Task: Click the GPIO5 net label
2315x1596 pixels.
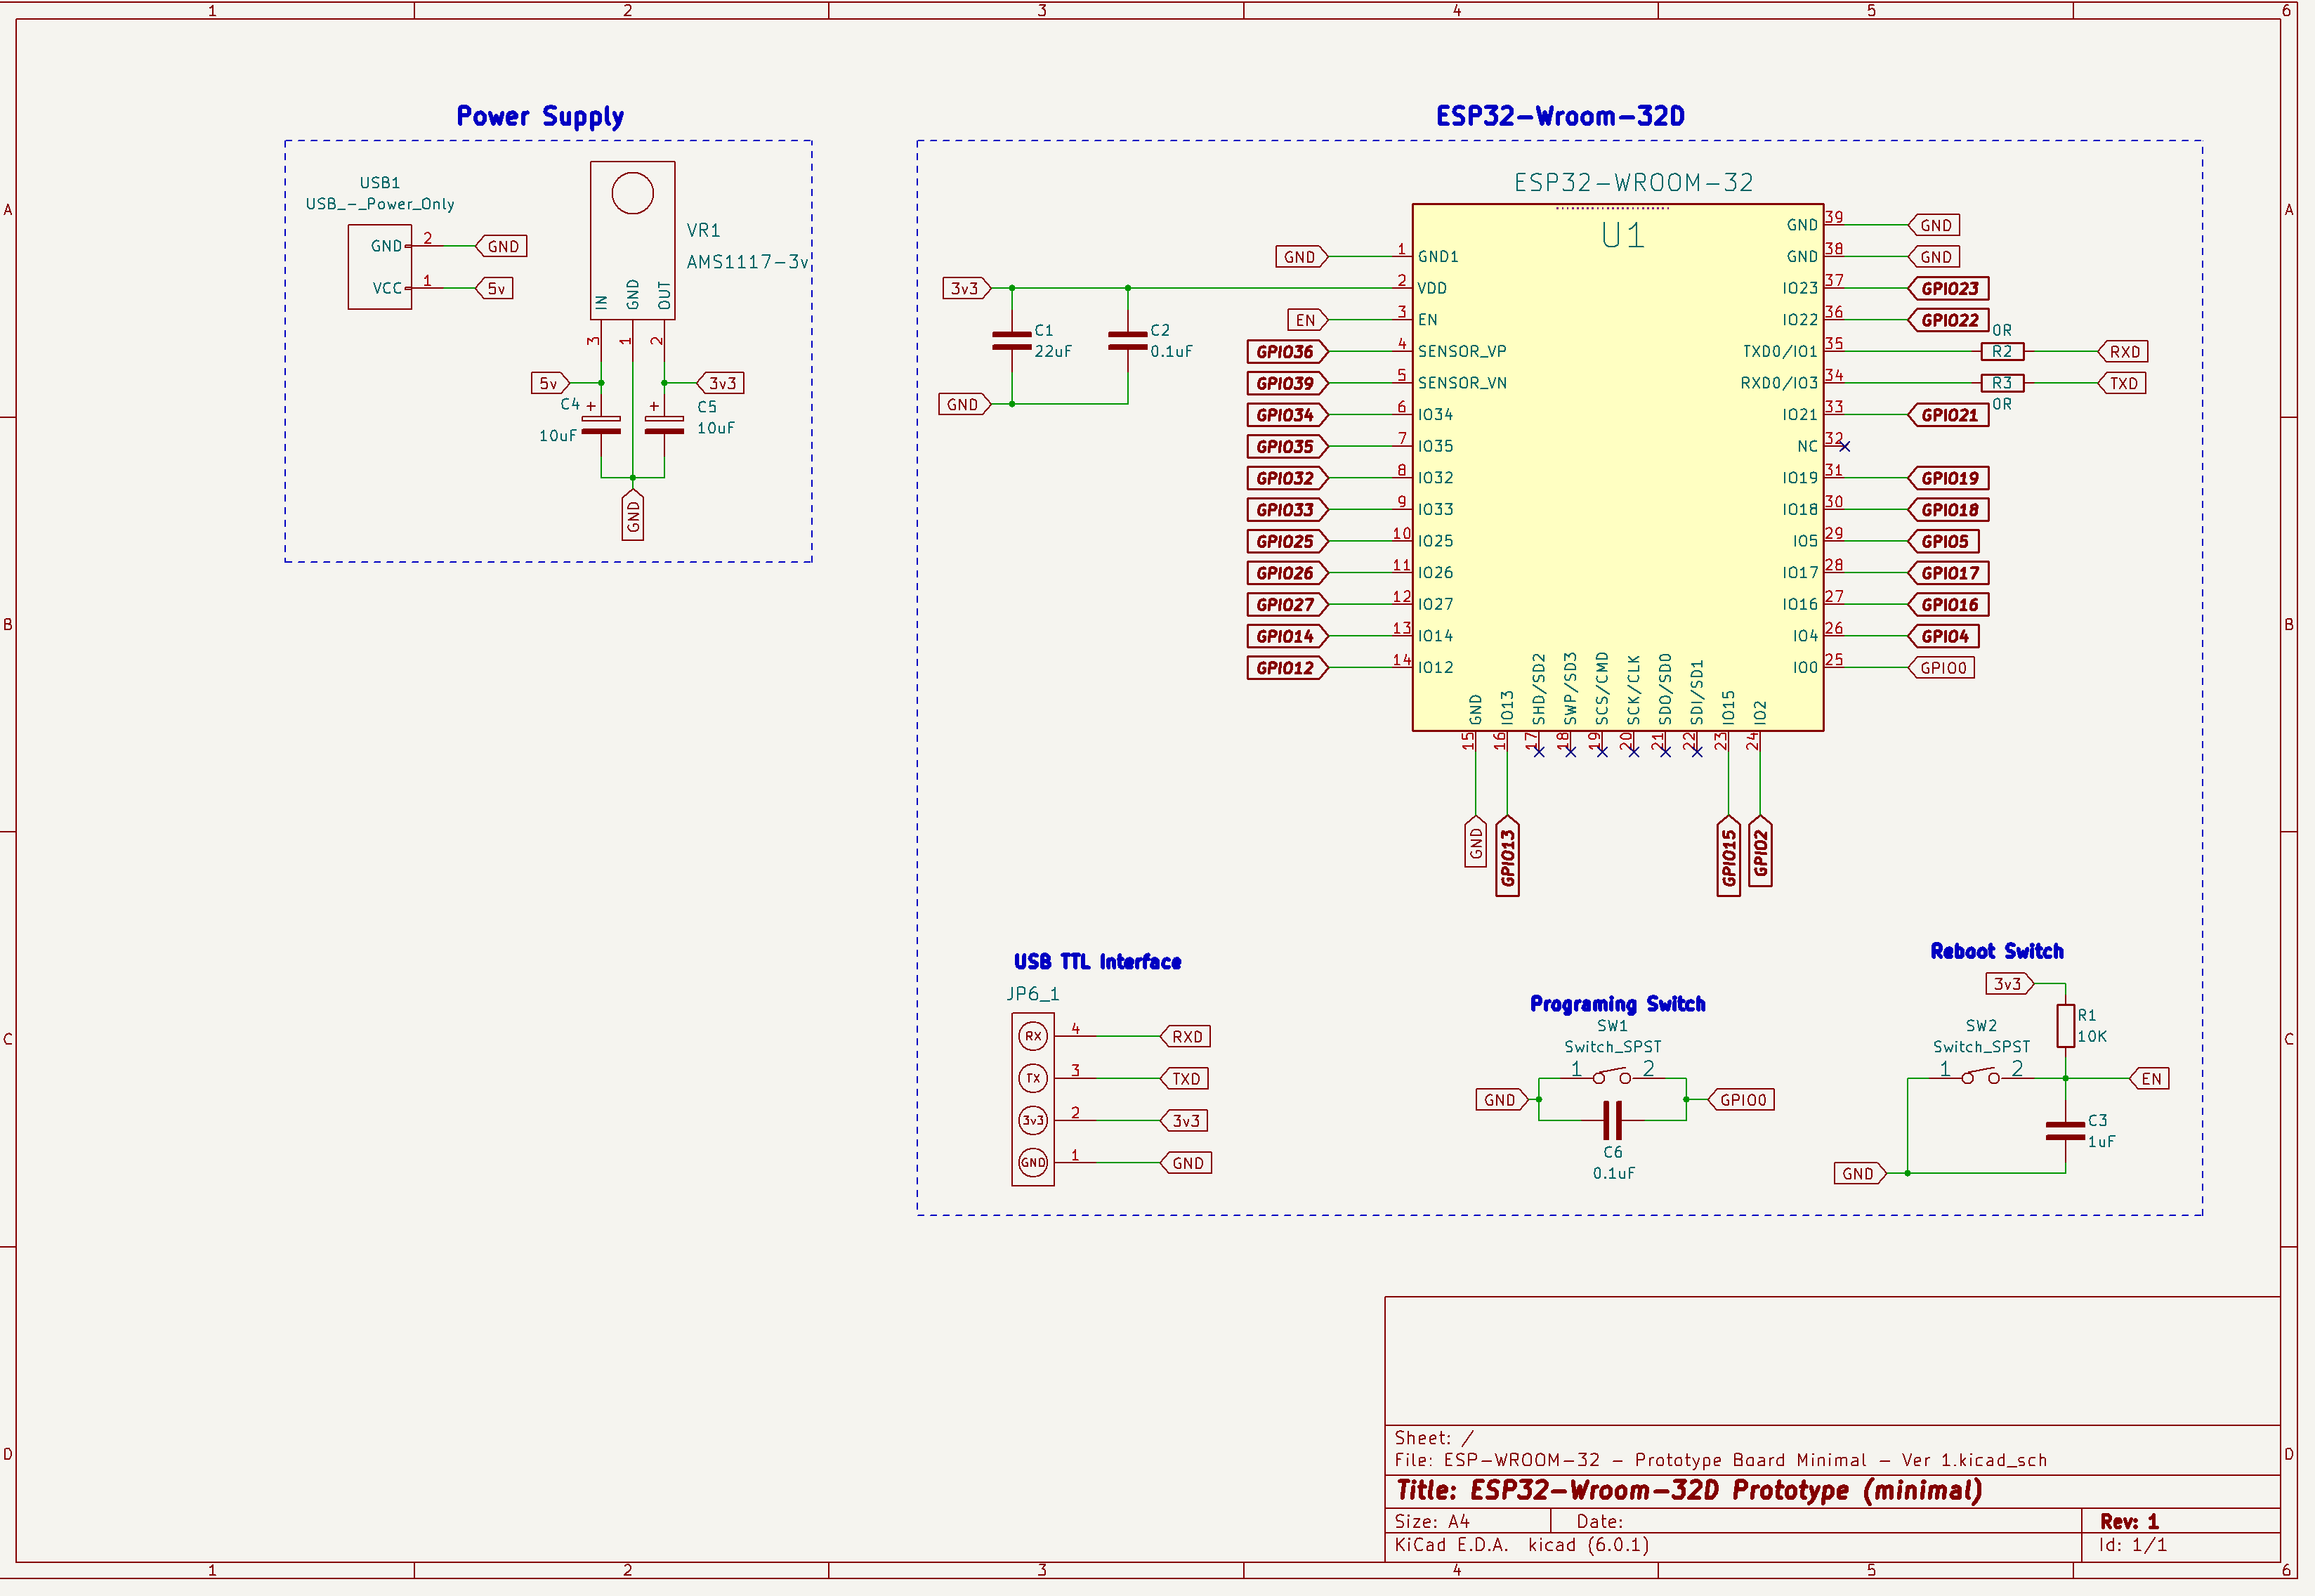Action: point(1943,542)
